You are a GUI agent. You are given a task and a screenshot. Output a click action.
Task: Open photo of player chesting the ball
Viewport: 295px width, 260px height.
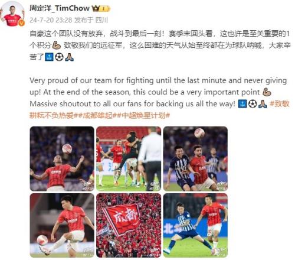62,159
